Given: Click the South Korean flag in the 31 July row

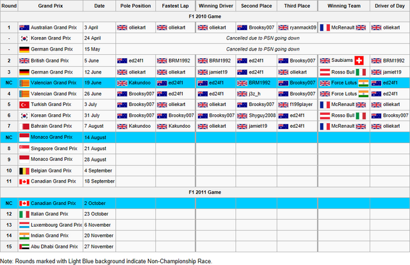Looking at the screenshot, I should pos(24,116).
